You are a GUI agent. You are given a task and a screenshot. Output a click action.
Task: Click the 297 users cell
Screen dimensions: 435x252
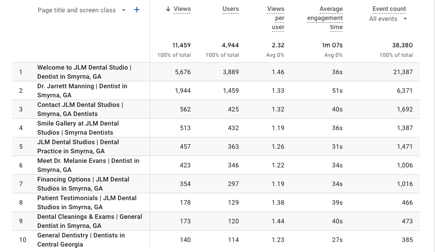233,184
